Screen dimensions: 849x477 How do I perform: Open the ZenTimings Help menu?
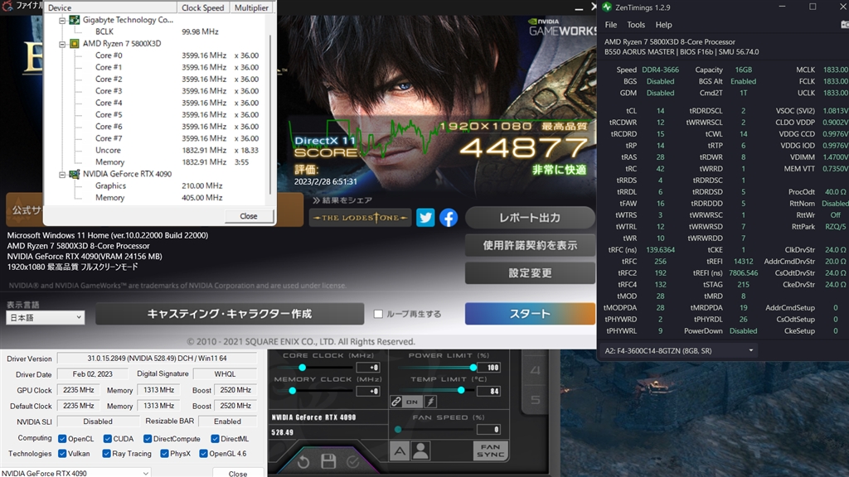pos(663,25)
